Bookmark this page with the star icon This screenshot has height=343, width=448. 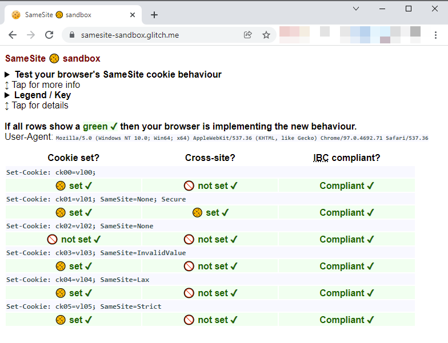266,35
